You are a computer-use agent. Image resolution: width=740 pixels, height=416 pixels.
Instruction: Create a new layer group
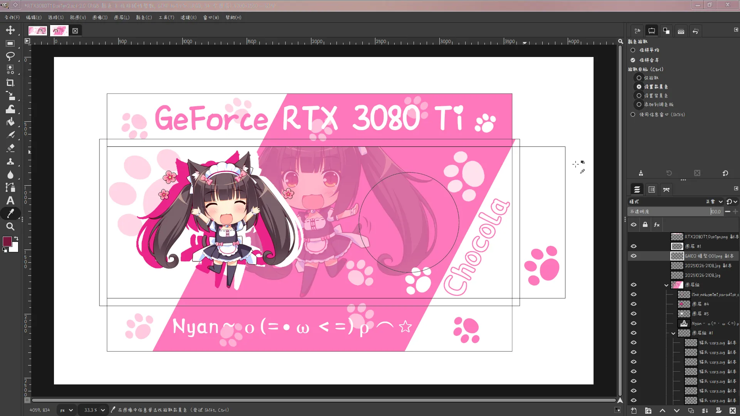point(648,411)
